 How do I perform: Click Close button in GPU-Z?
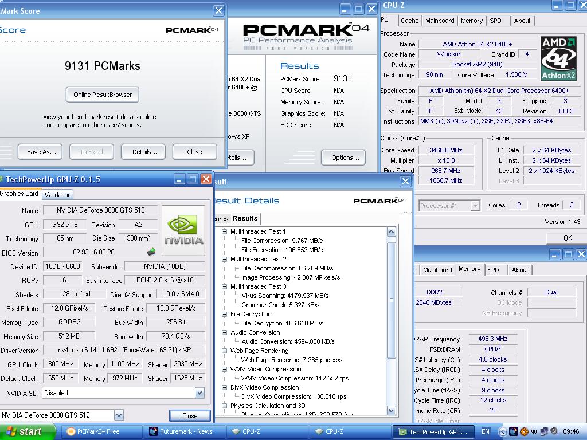coord(190,416)
